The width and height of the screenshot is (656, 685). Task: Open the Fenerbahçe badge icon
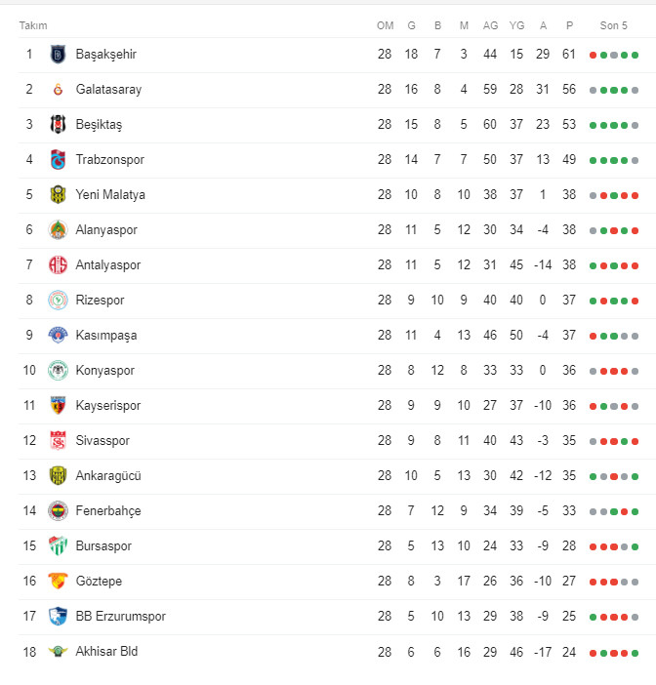[58, 511]
